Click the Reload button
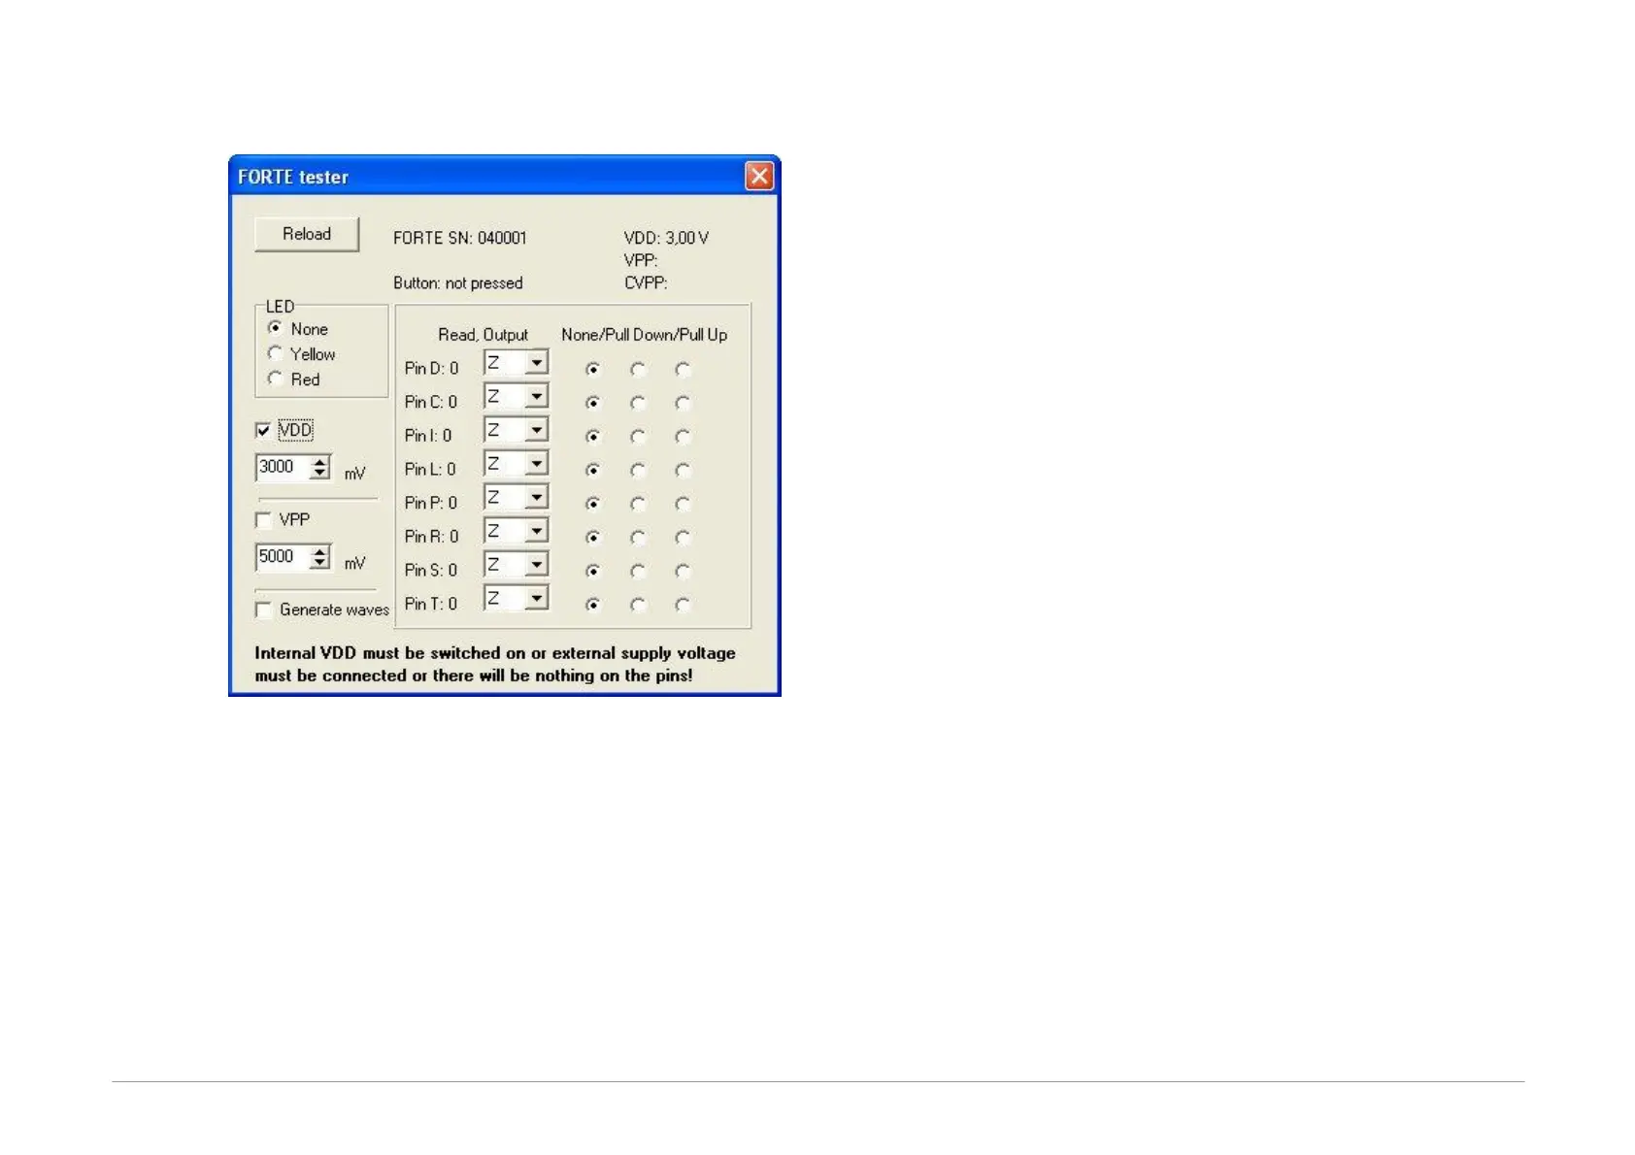The width and height of the screenshot is (1635, 1155). click(307, 234)
